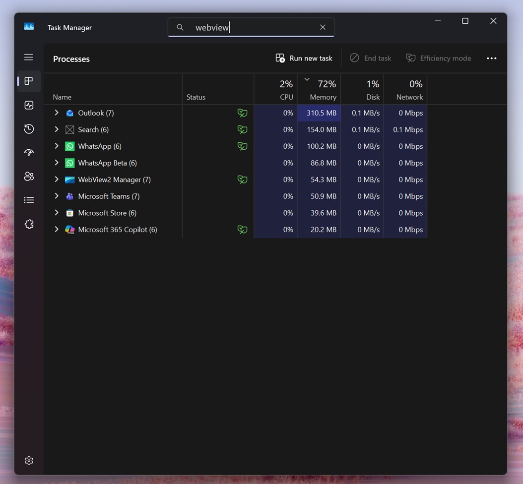Screen dimensions: 523x484
Task: Open the navigation hamburger menu
Action: click(28, 57)
